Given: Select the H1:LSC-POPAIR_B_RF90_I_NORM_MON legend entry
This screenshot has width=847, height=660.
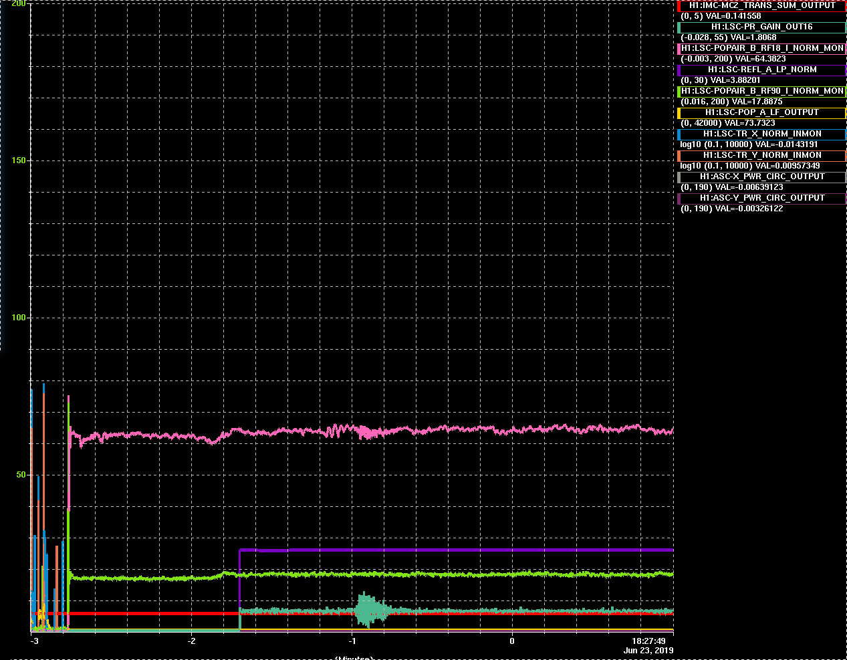Looking at the screenshot, I should (761, 91).
